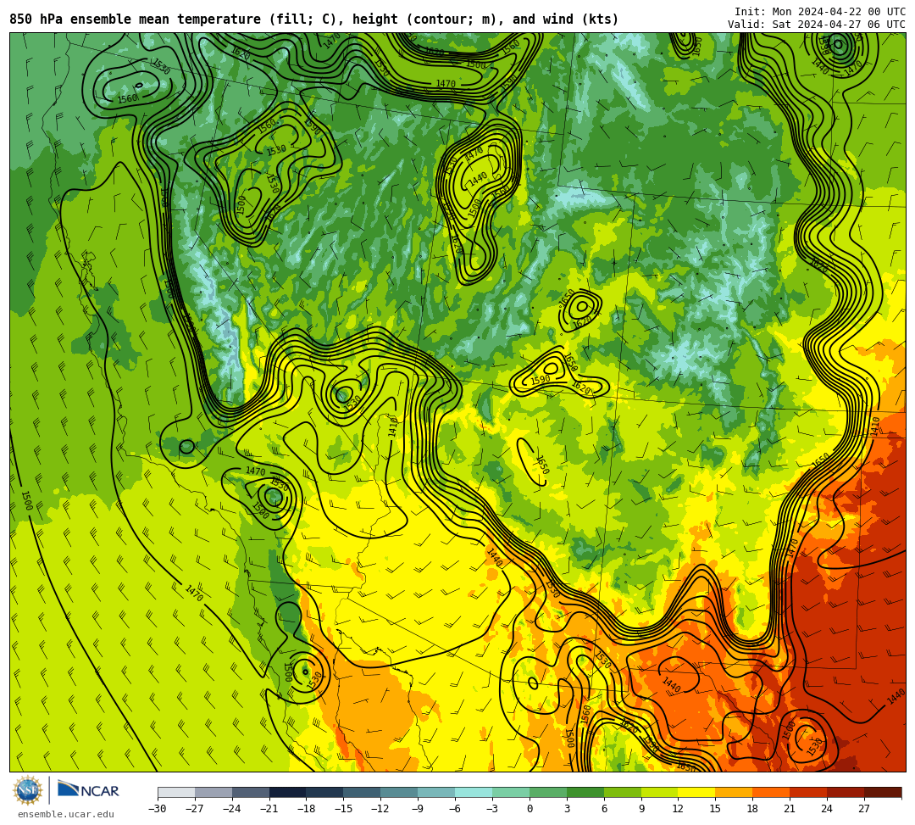Viewport: 915px width, 825px height.
Task: Click the −12 colorbar tick label
Action: coord(381,809)
